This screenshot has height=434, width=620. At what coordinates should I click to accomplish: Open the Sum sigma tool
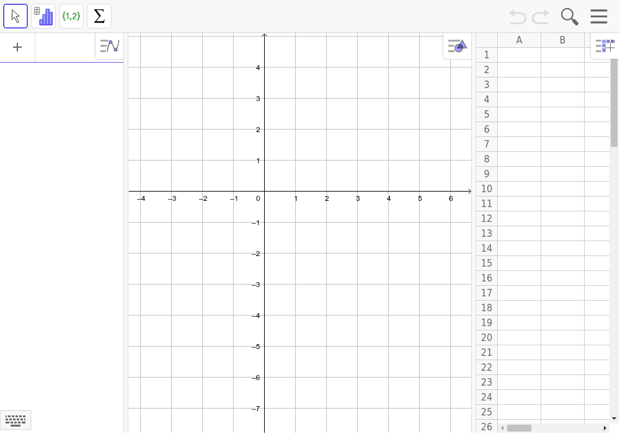point(99,16)
